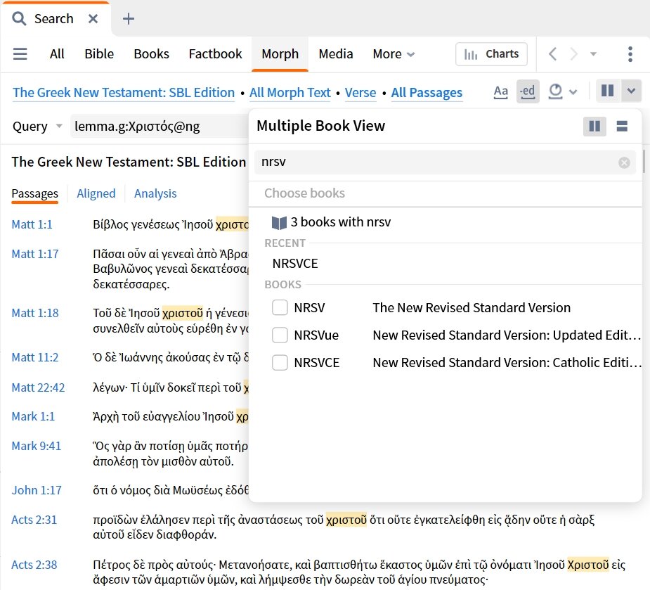Go forward in search history

[573, 54]
